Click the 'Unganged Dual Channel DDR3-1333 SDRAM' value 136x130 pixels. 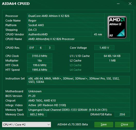coord(58,110)
